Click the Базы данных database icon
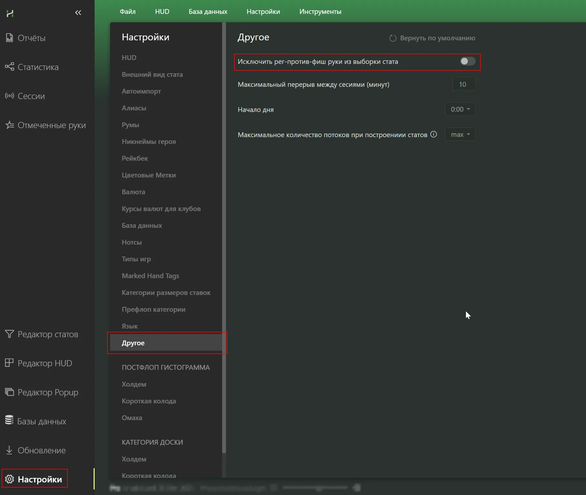The image size is (586, 495). [x=9, y=420]
